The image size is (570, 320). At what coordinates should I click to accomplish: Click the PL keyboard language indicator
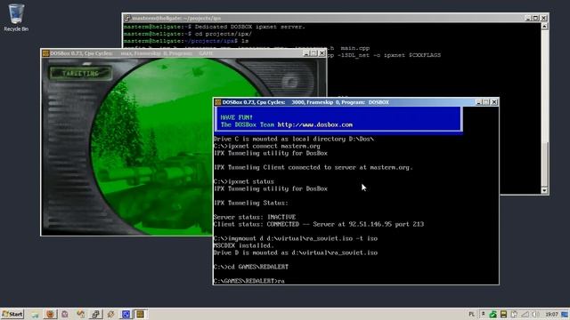[x=471, y=314]
